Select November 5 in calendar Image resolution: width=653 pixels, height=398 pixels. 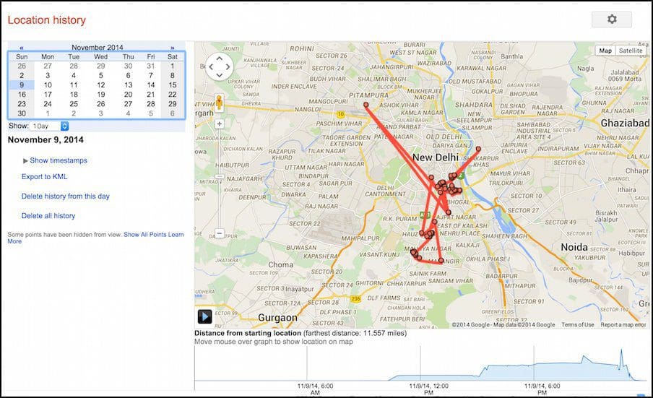coord(101,75)
